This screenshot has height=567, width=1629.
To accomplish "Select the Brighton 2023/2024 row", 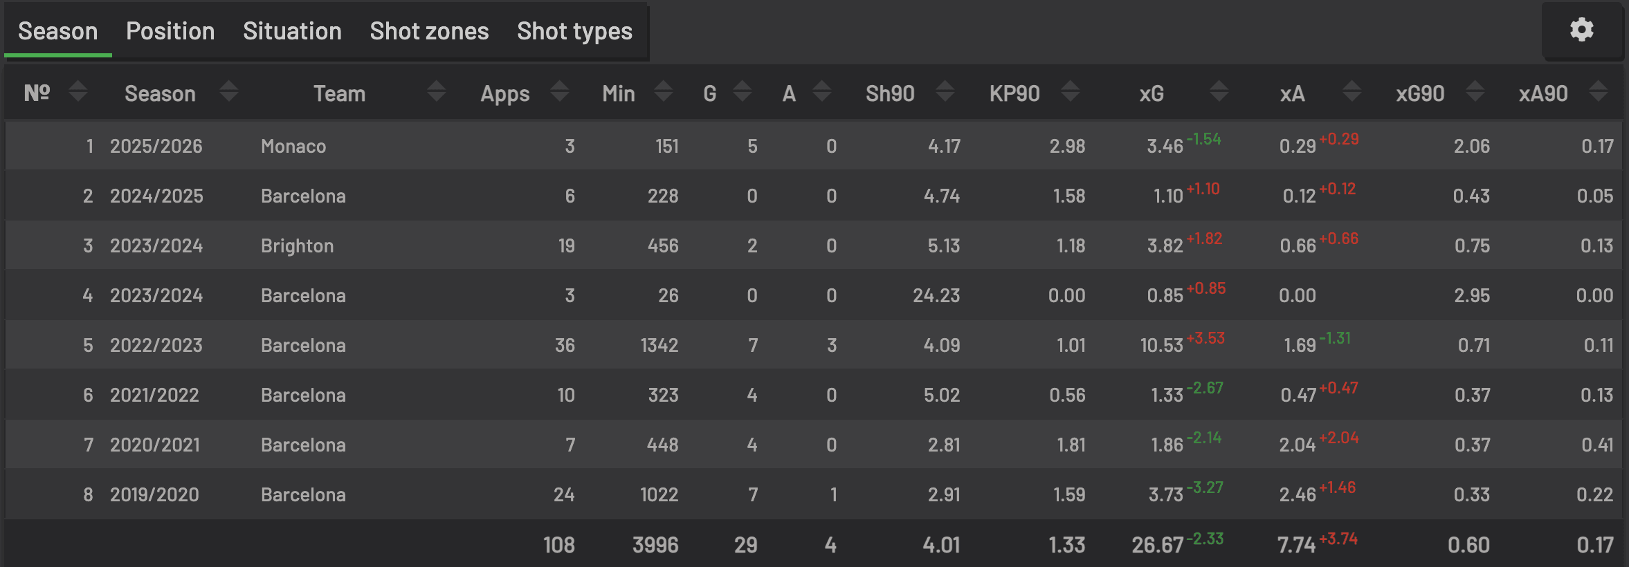I will coord(297,246).
